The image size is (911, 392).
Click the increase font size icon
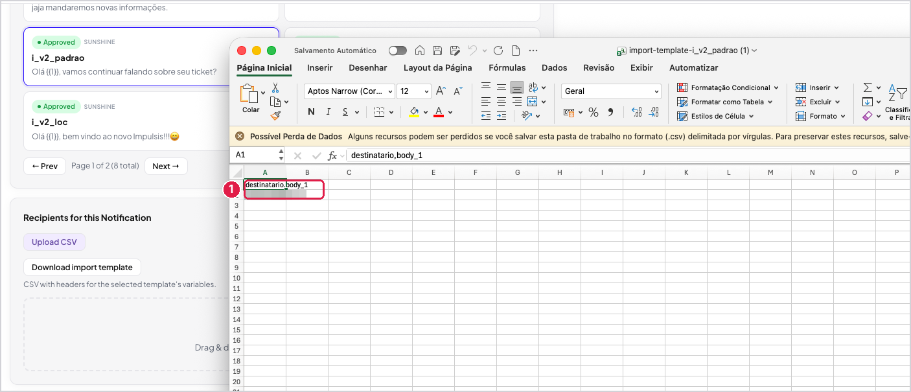coord(441,91)
